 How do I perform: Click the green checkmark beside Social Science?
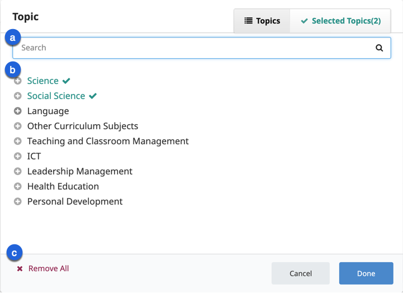tap(93, 96)
